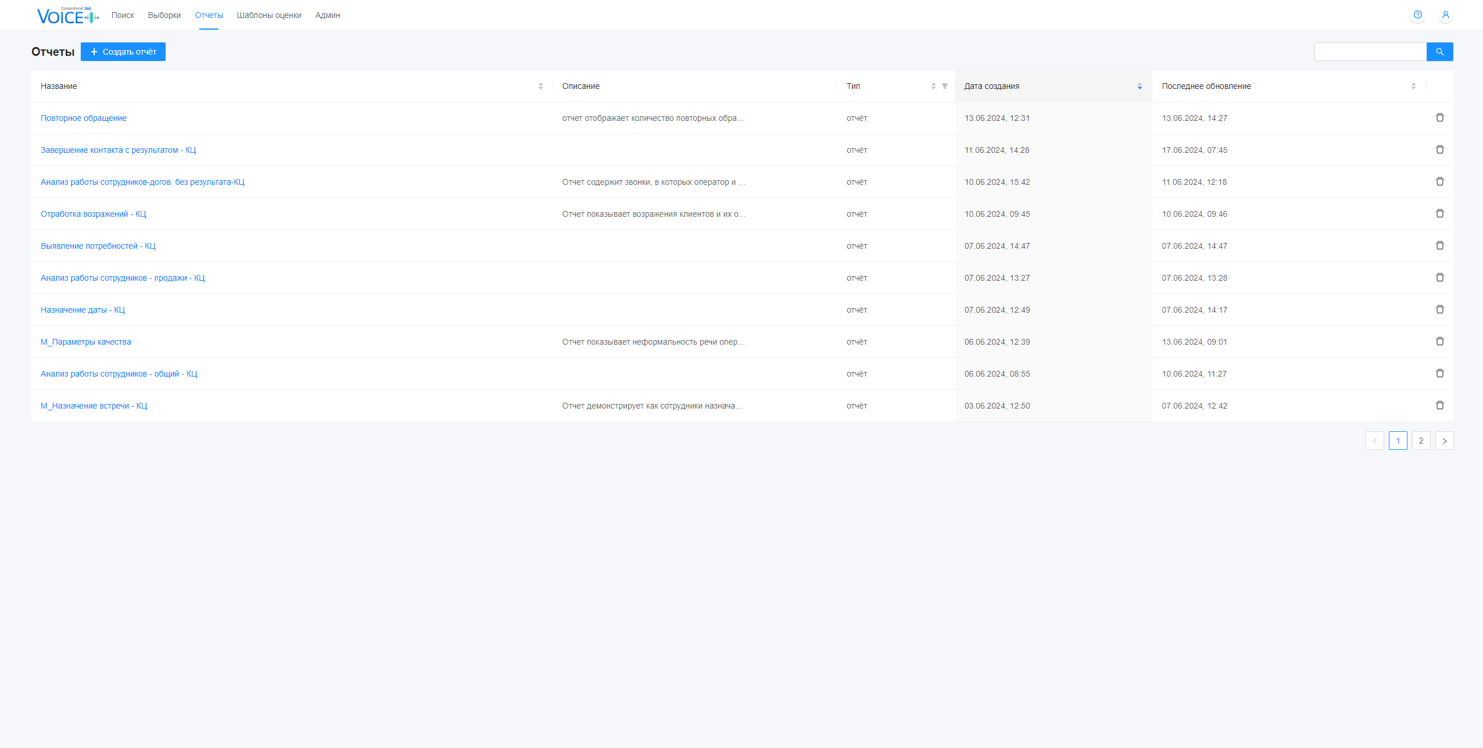Delete the Повторное обращение report
This screenshot has width=1483, height=748.
pos(1439,118)
